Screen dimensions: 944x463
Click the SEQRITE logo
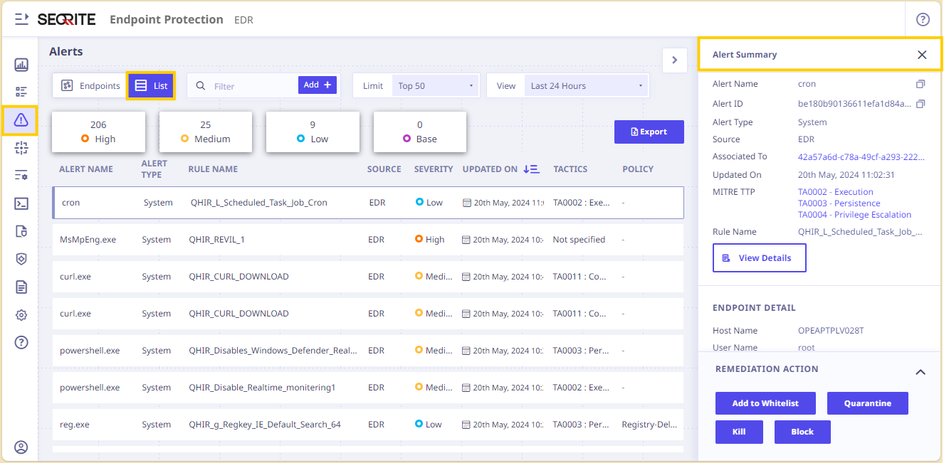tap(66, 19)
